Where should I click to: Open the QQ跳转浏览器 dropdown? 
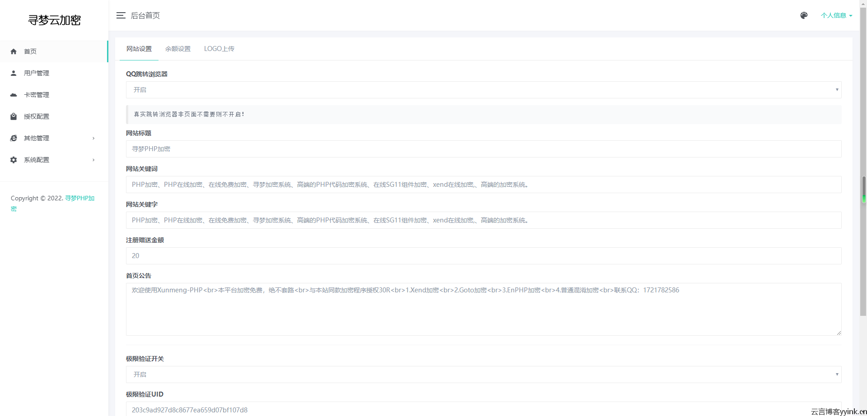coord(483,90)
